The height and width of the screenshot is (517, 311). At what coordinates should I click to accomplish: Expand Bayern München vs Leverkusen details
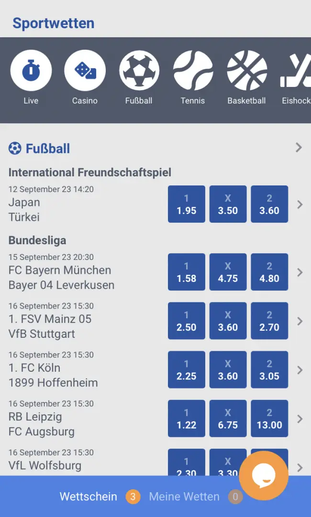[300, 272]
